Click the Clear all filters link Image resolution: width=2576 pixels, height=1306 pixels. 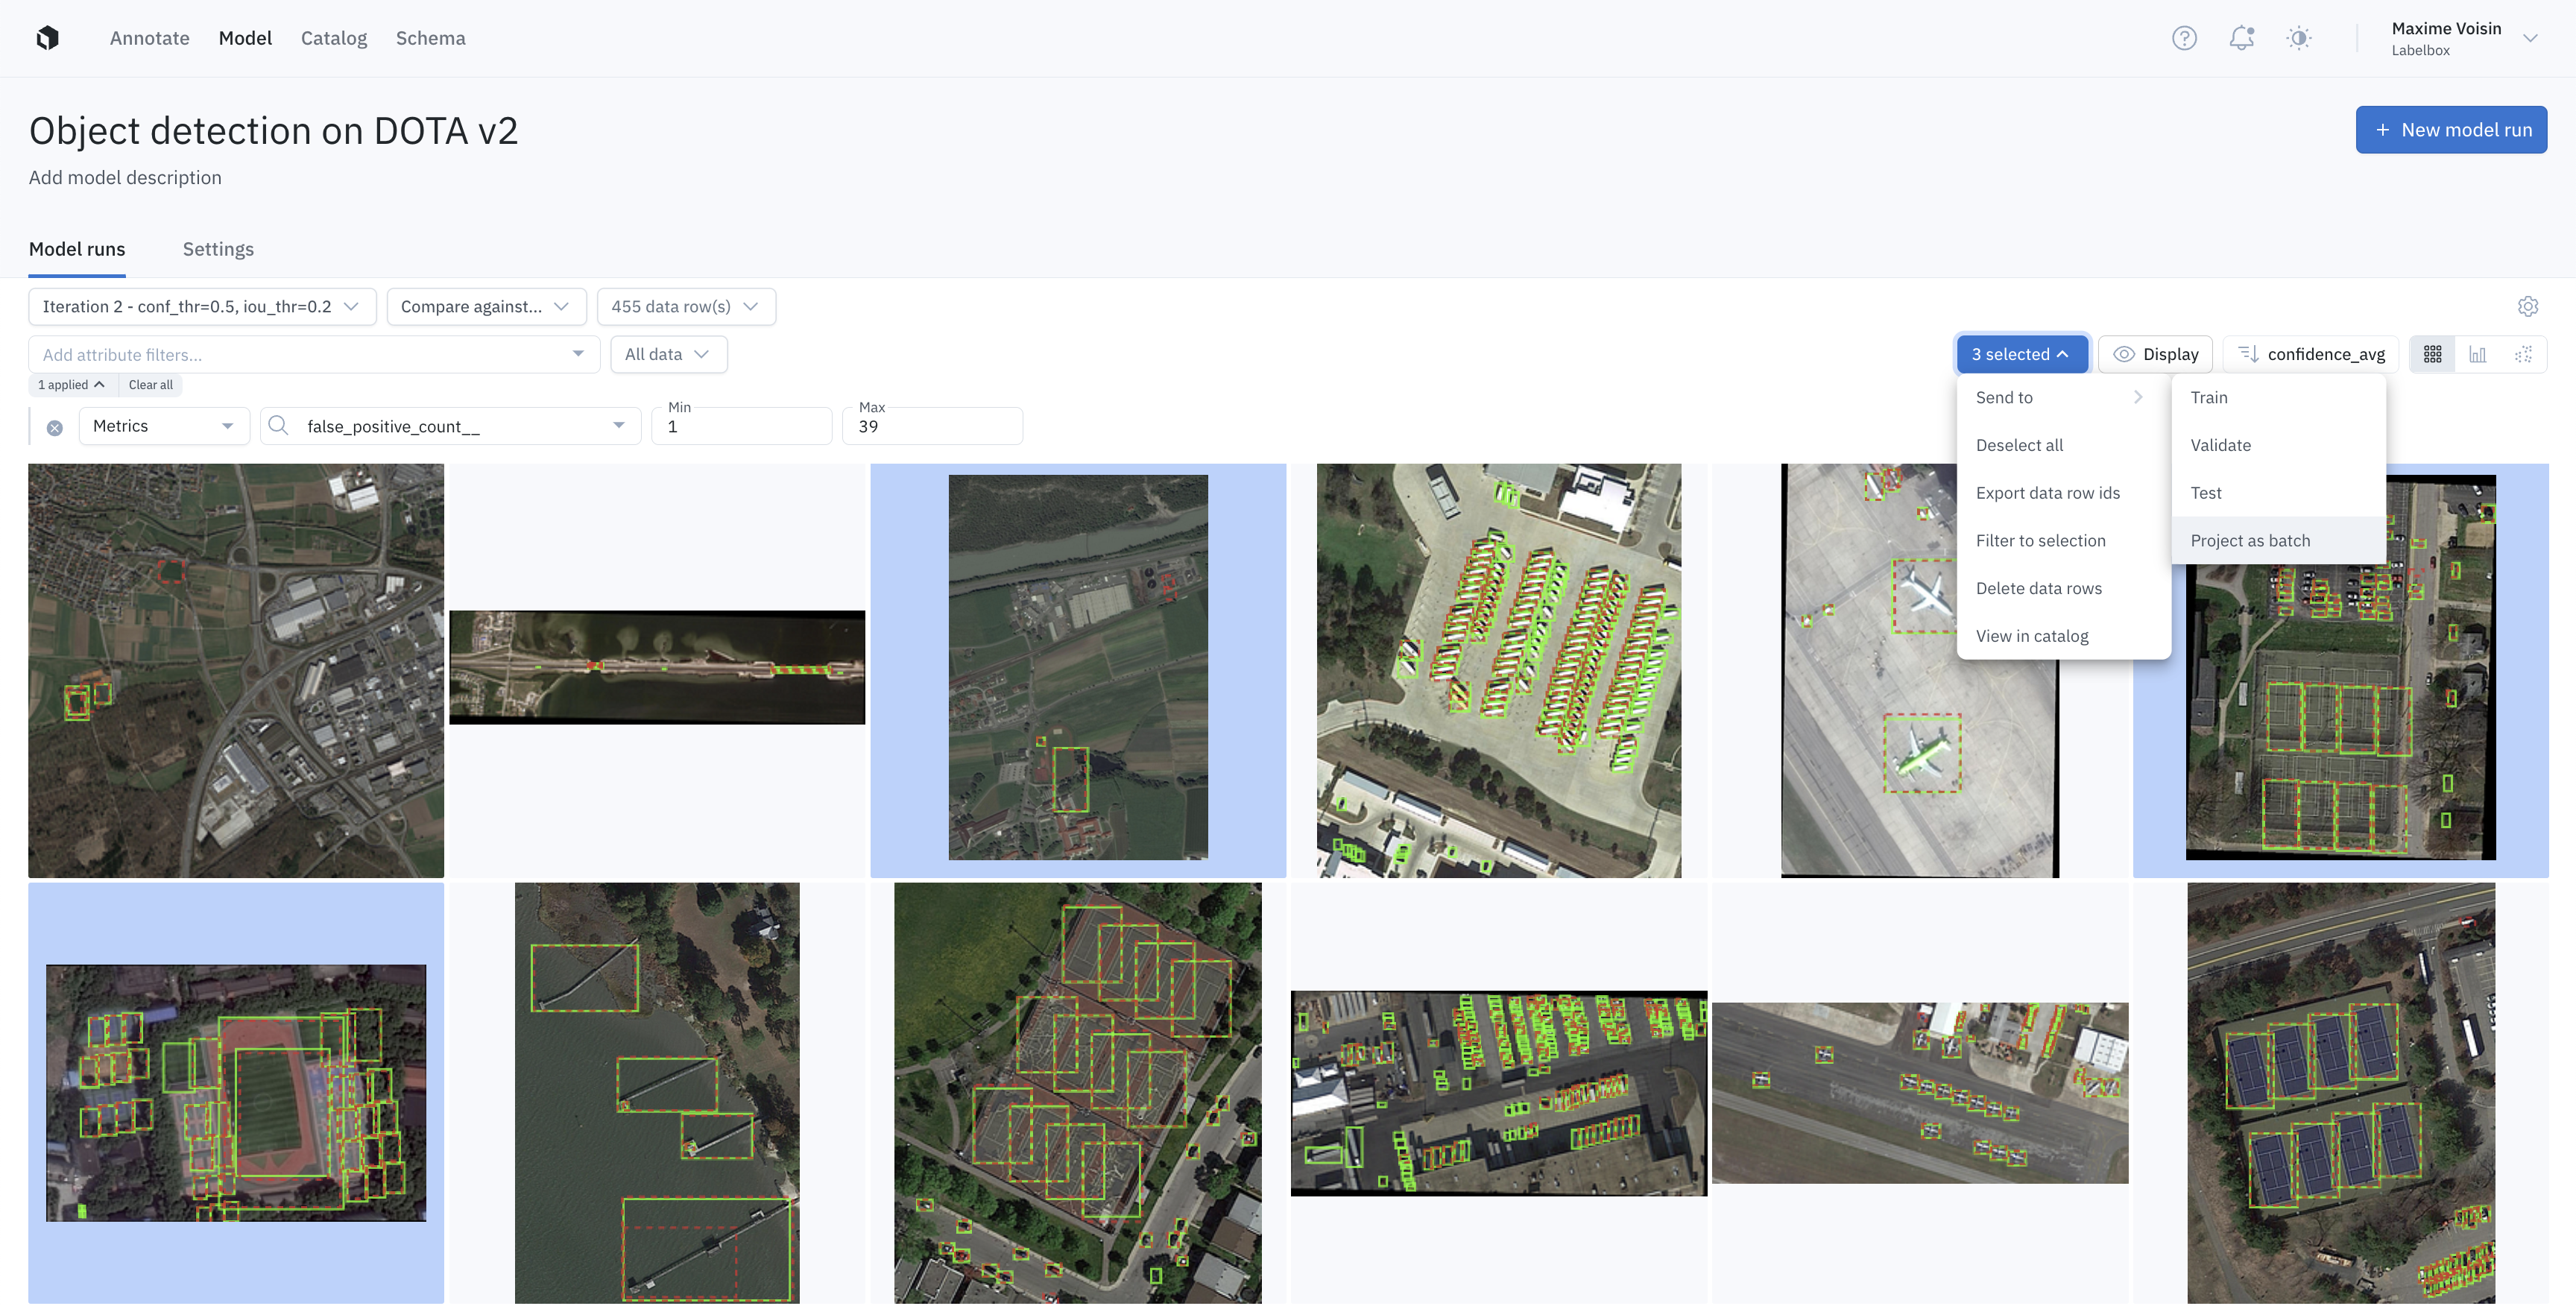(150, 385)
